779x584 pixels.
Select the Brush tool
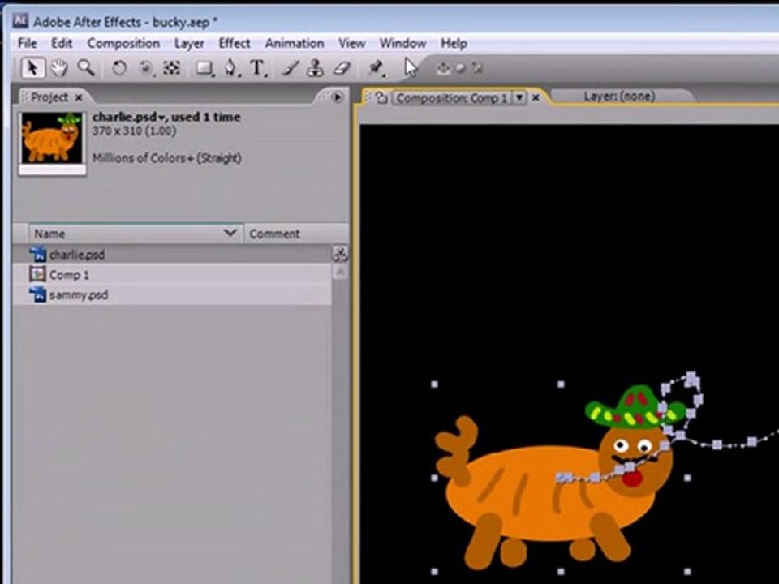(x=291, y=68)
